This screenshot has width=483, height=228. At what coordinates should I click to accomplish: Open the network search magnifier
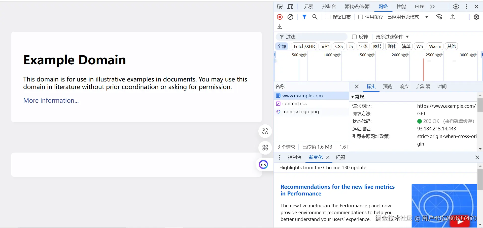tap(315, 17)
